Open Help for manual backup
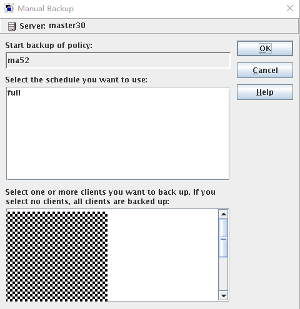 click(265, 92)
